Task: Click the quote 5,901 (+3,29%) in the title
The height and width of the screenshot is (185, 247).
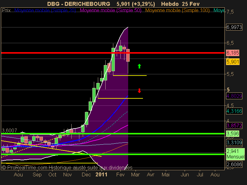Action: [136, 4]
